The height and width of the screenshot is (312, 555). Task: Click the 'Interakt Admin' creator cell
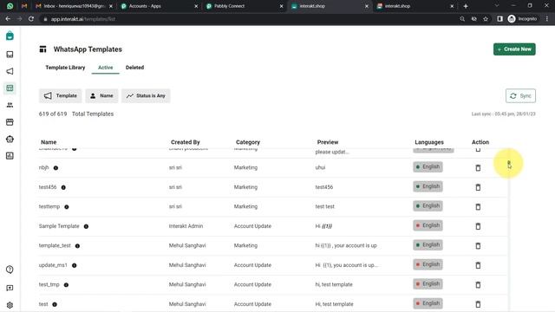pyautogui.click(x=186, y=226)
